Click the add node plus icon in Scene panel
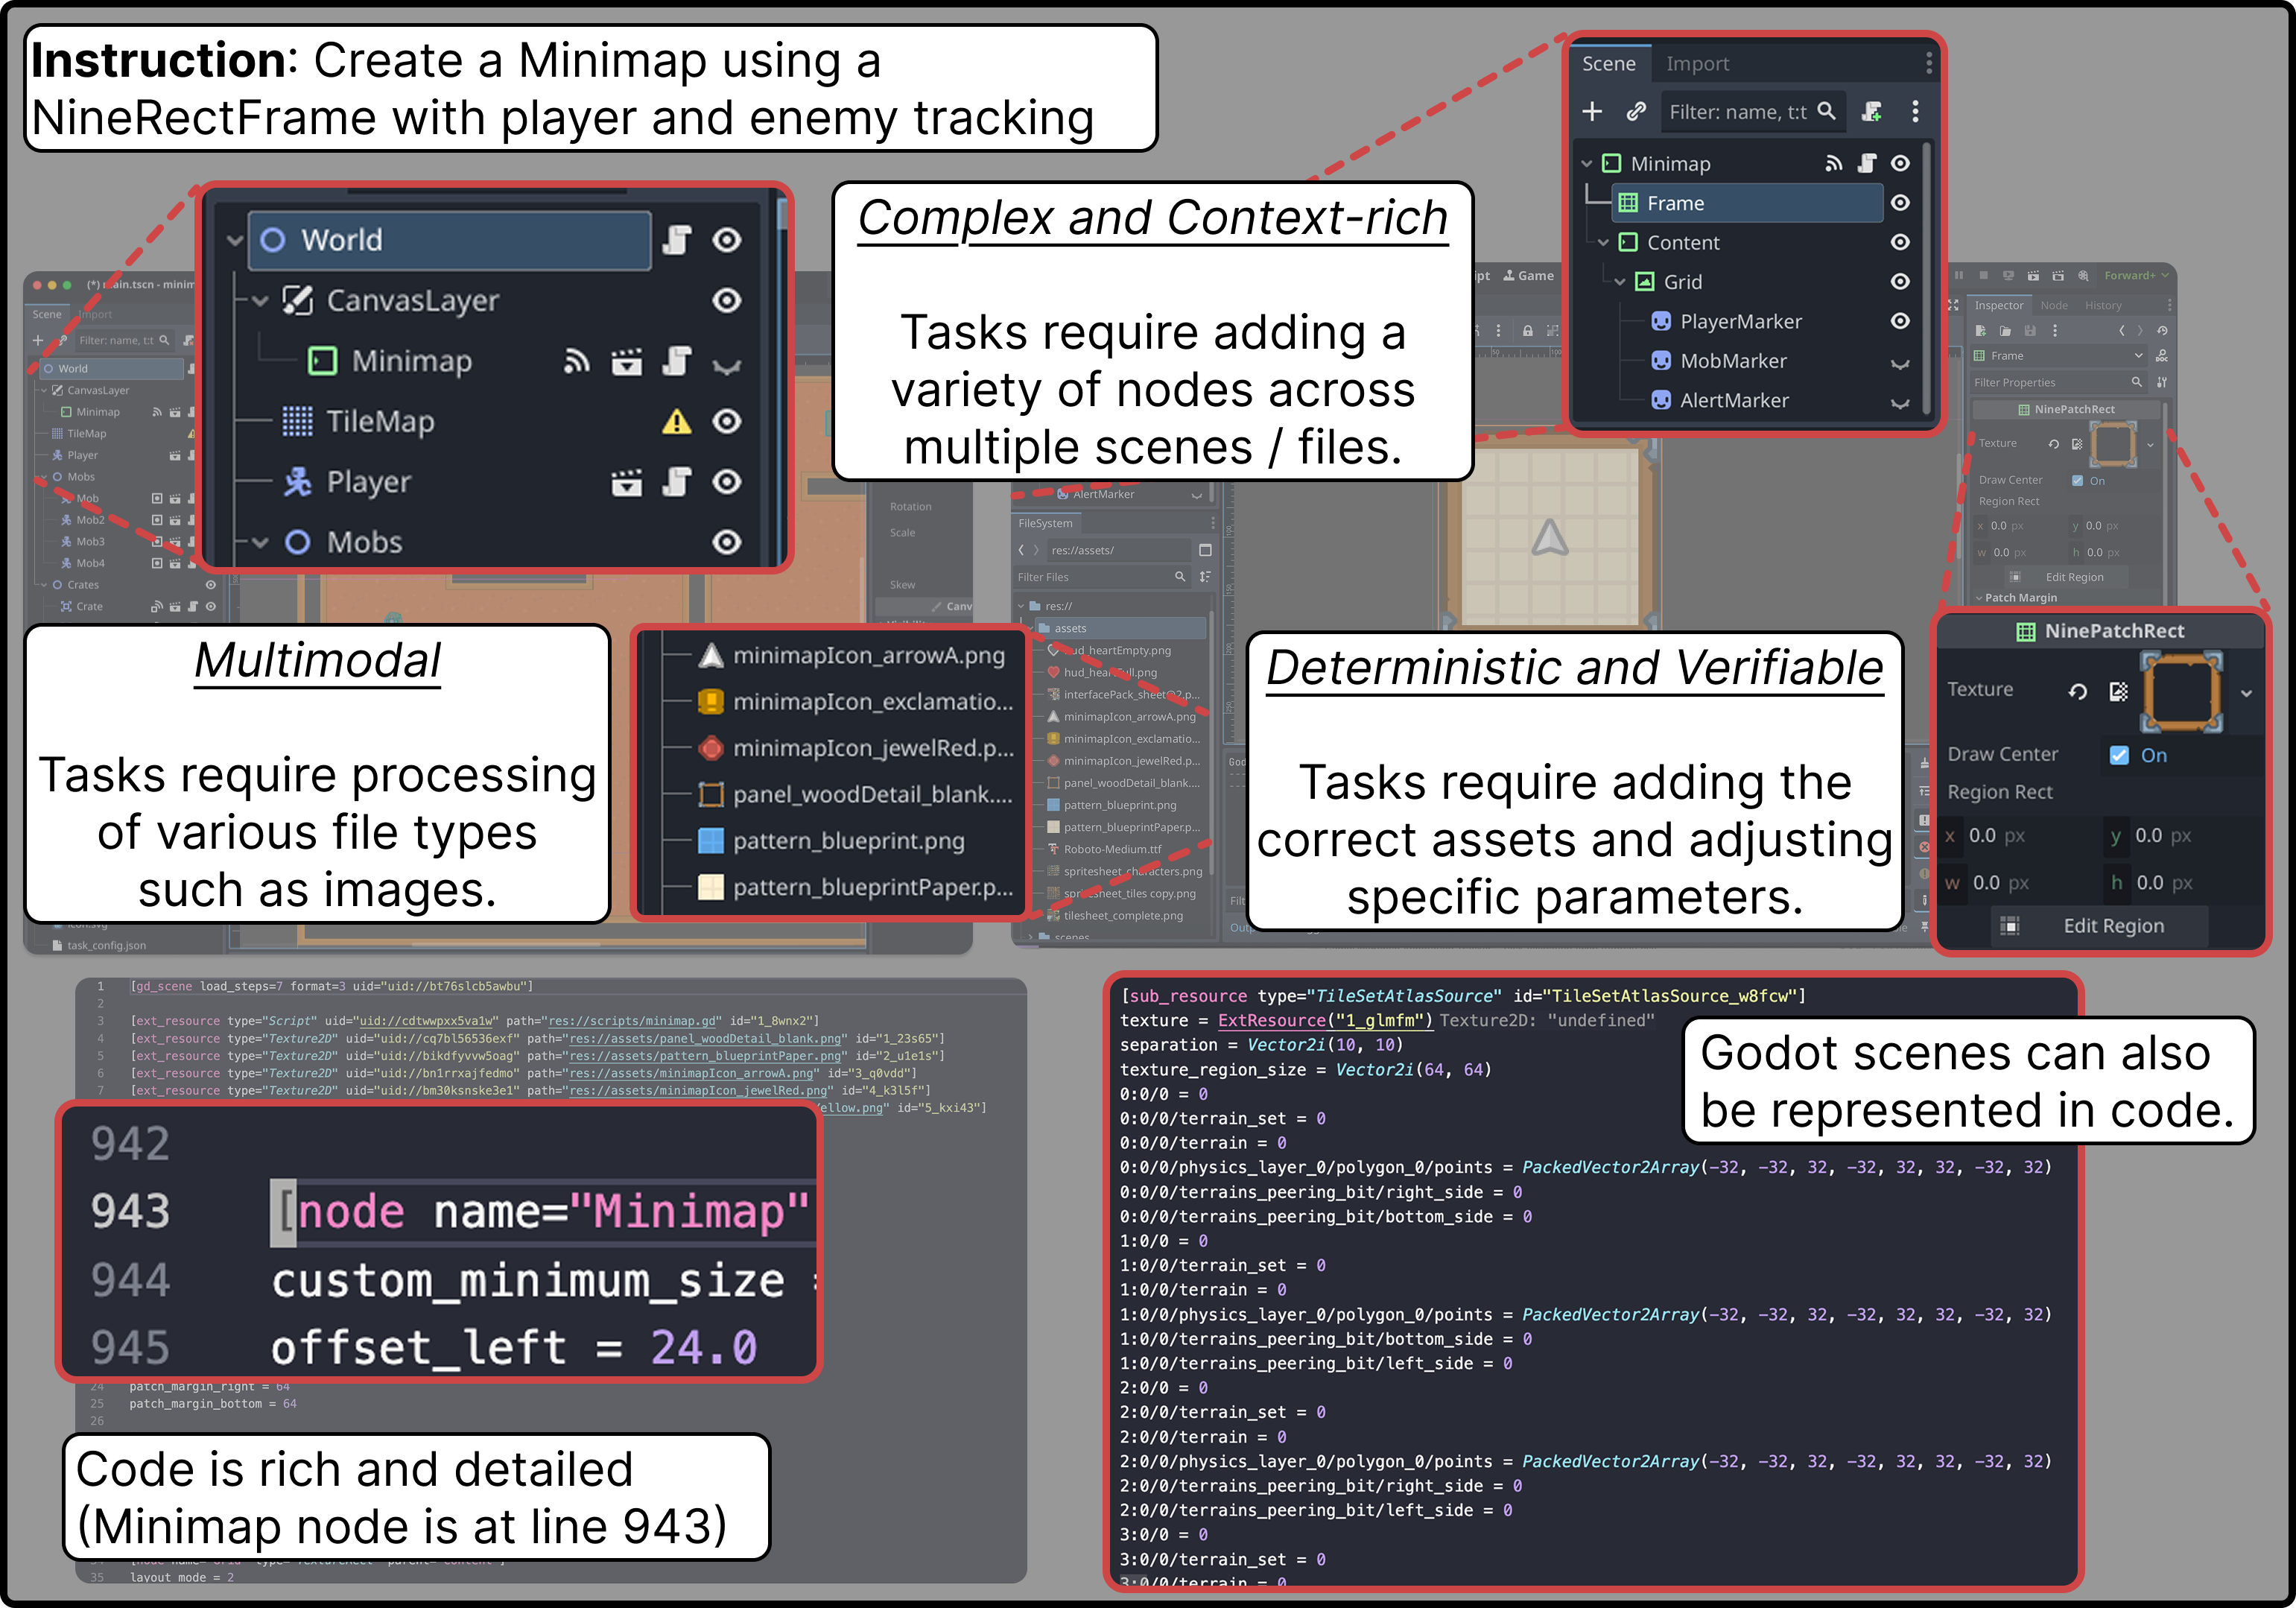 tap(1592, 112)
